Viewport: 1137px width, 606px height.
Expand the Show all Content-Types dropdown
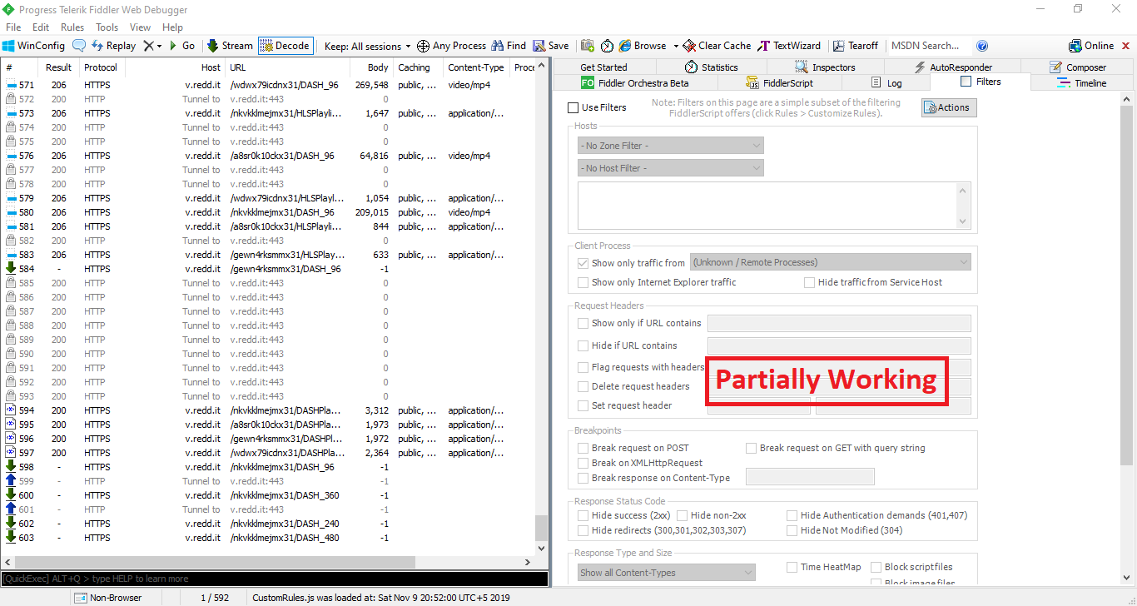coord(666,573)
